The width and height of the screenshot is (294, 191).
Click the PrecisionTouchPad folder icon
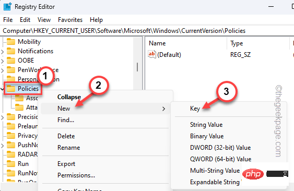[11, 117]
